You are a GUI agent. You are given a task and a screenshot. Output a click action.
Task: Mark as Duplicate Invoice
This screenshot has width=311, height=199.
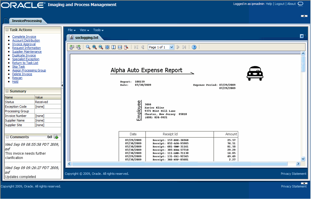[x=24, y=55]
